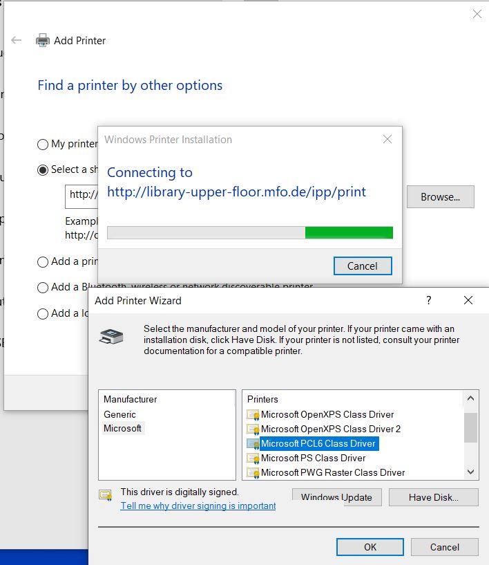
Task: Choose the 'Add a printer' radio option
Action: 42,262
